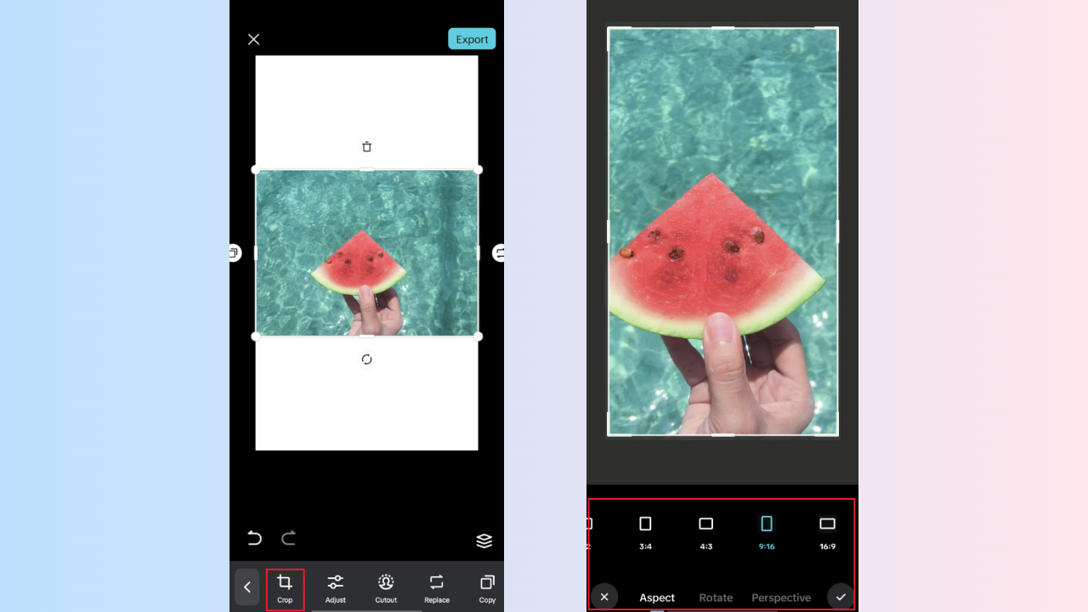Select the Adjust tool

[x=335, y=587]
